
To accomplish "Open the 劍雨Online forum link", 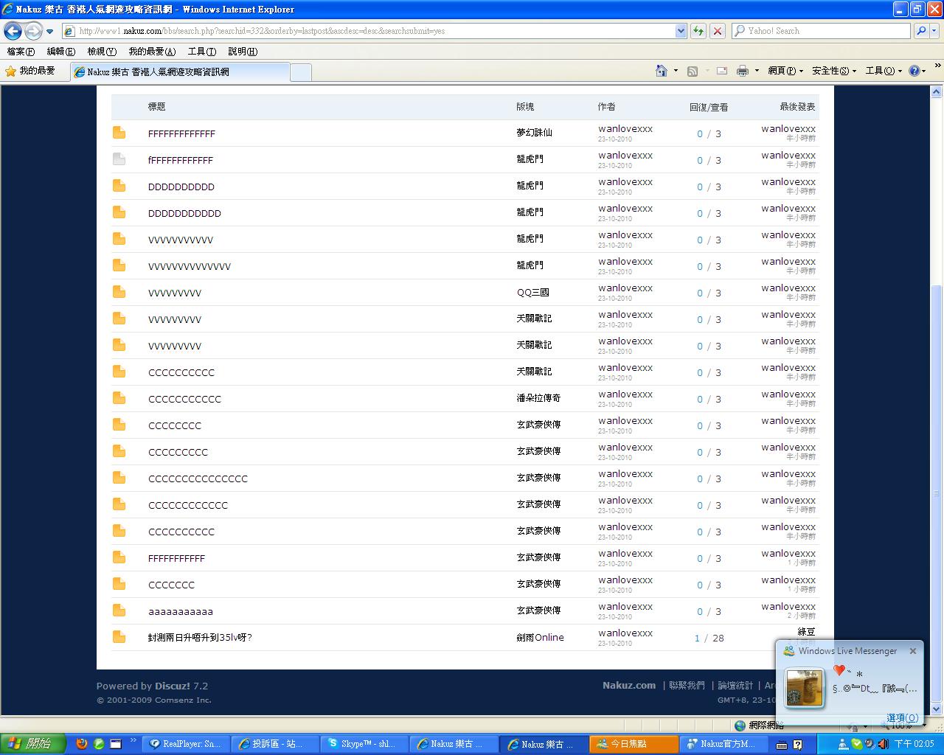I will (x=540, y=638).
